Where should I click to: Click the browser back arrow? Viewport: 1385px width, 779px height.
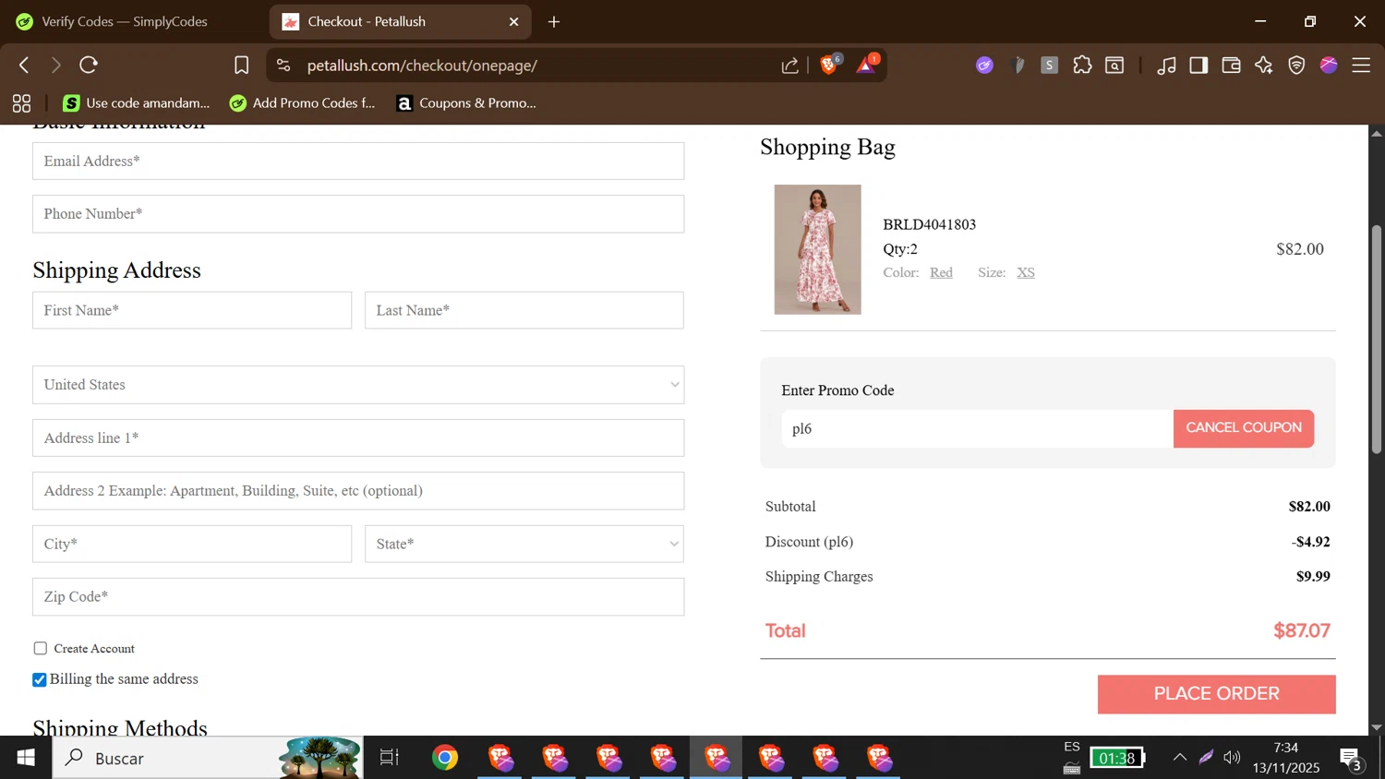point(25,66)
